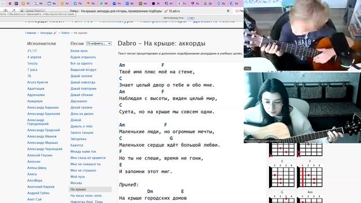Image resolution: width=361 pixels, height=203 pixels.
Task: Open artist 'Александр Иванов'
Action: coord(42,136)
